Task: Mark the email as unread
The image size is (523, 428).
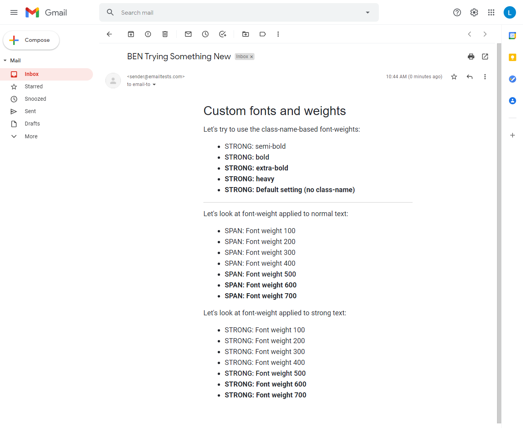Action: point(188,34)
